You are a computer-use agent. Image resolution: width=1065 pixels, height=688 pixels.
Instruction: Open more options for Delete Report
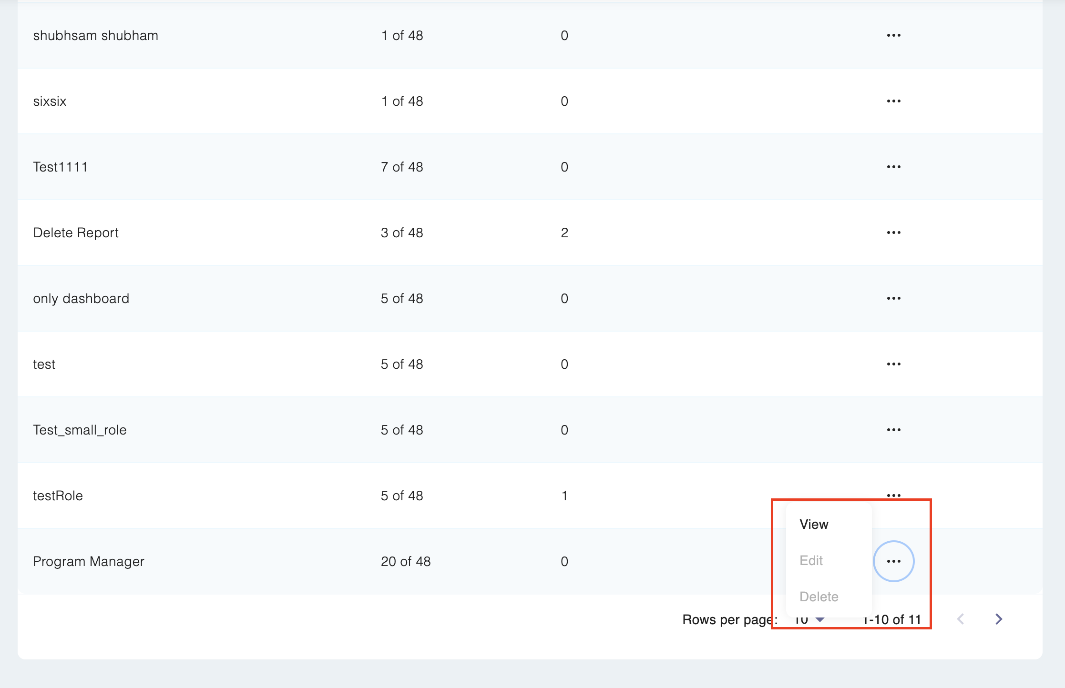893,233
